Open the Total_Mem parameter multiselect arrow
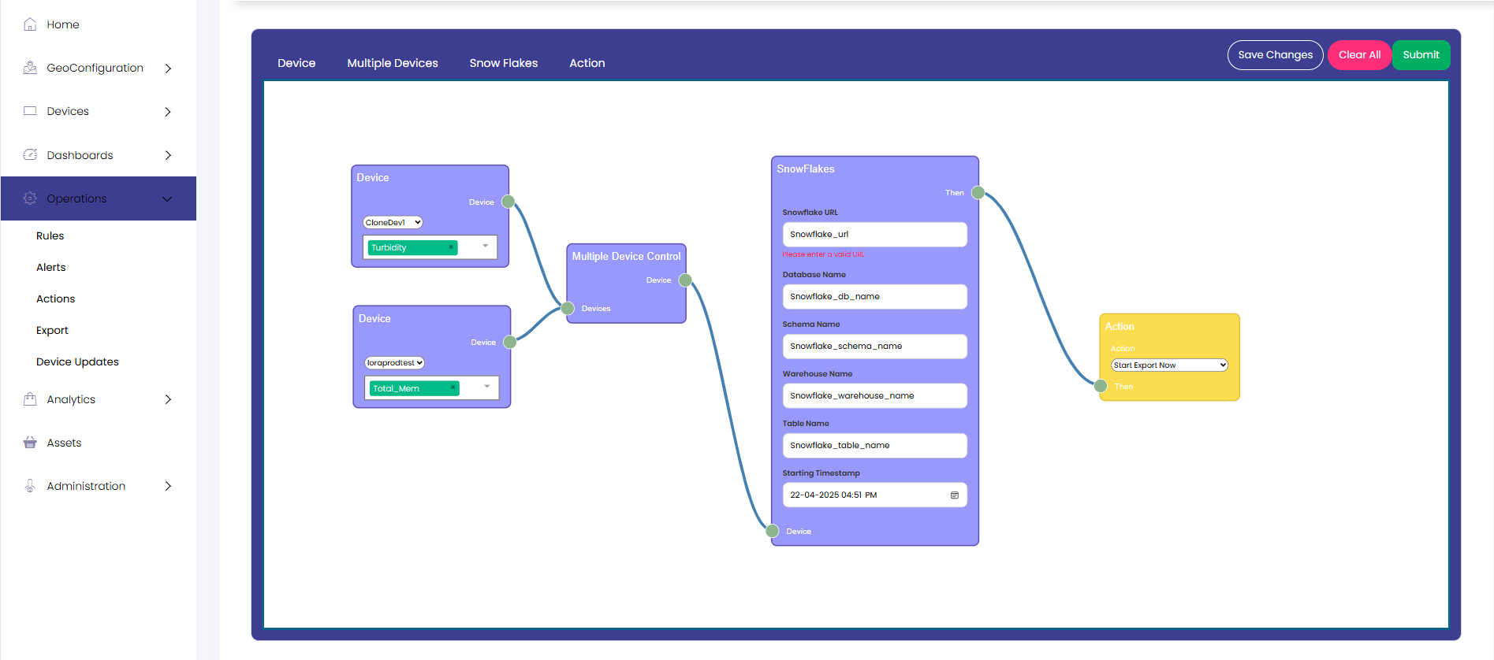This screenshot has width=1494, height=660. tap(487, 387)
